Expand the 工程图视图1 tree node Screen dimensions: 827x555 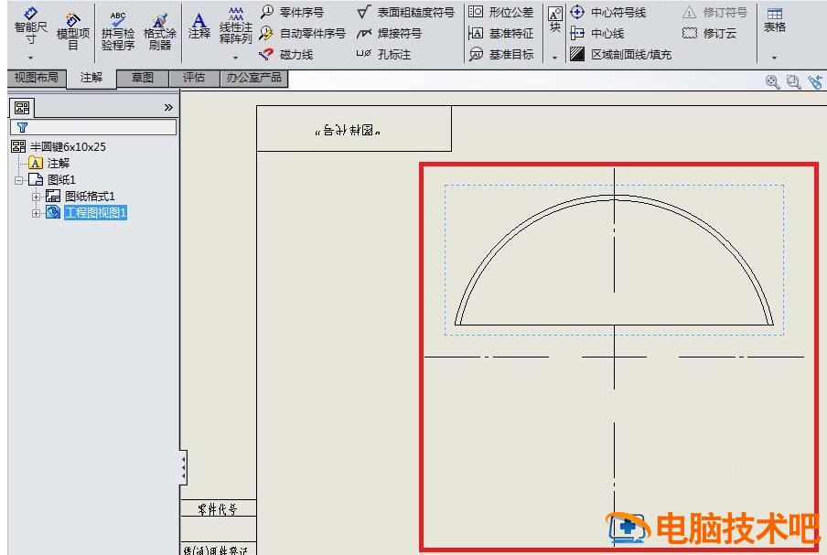pos(36,213)
